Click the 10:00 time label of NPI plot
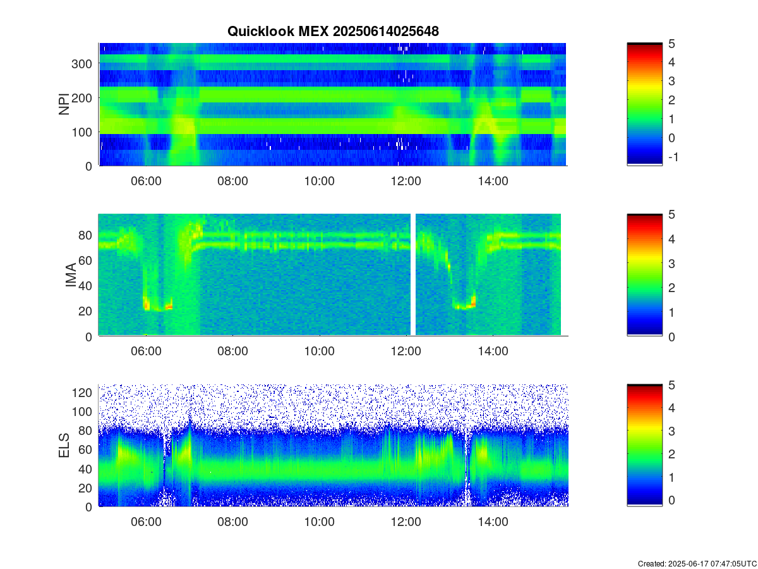The image size is (758, 569). [320, 181]
